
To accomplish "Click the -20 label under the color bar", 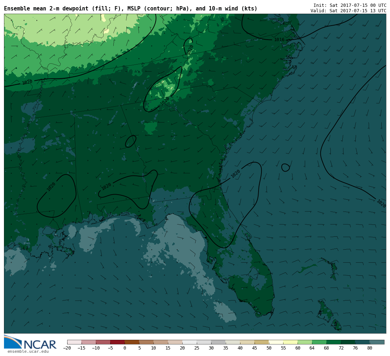I will 67,348.
